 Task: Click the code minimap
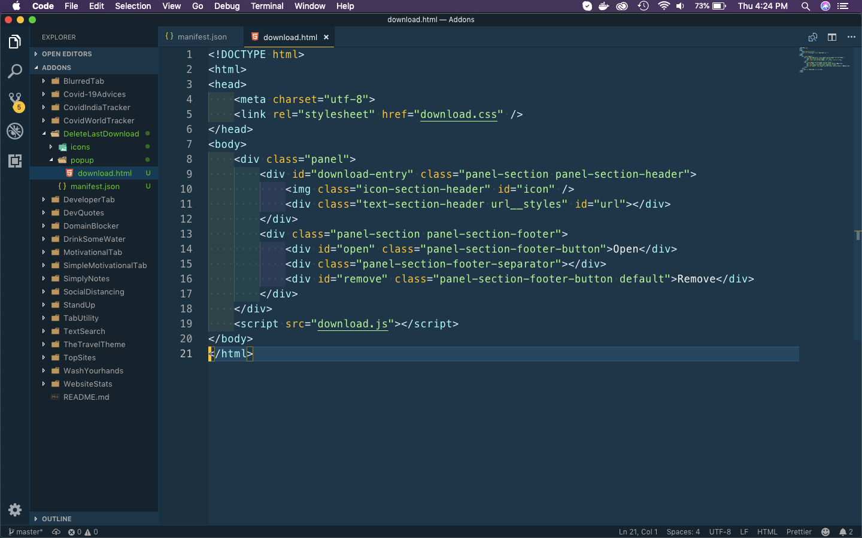coord(825,60)
